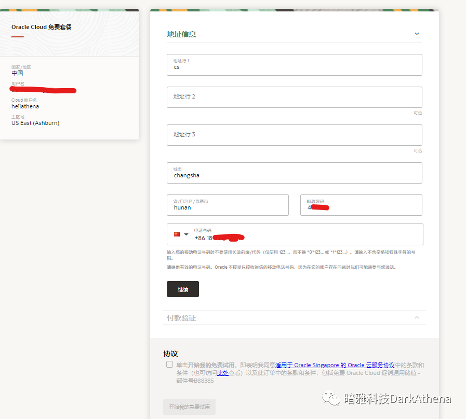Click the 付款验证 section heading

tap(181, 318)
